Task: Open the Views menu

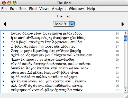Action: pos(44,9)
